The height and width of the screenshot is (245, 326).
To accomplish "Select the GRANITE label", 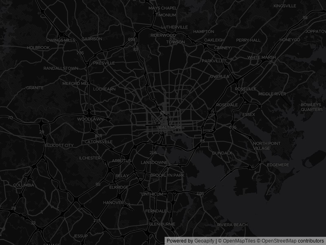I will pyautogui.click(x=35, y=88).
